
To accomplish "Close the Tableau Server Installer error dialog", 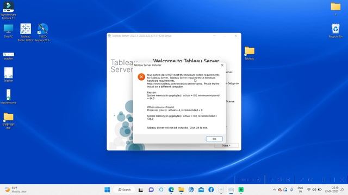I will [x=222, y=65].
